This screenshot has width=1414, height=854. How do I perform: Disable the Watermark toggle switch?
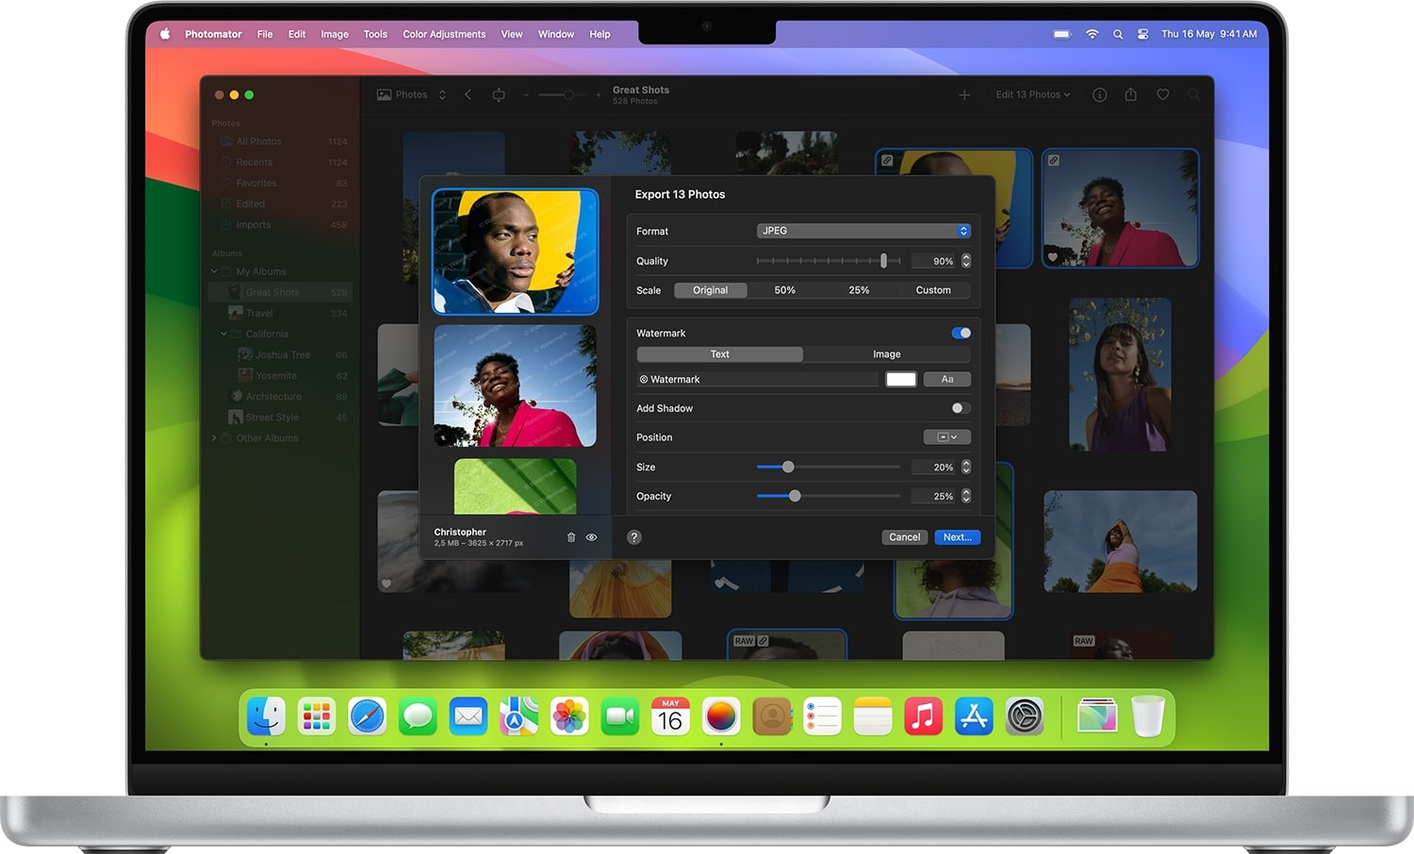click(x=961, y=333)
